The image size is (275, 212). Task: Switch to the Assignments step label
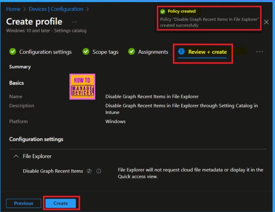(x=153, y=52)
